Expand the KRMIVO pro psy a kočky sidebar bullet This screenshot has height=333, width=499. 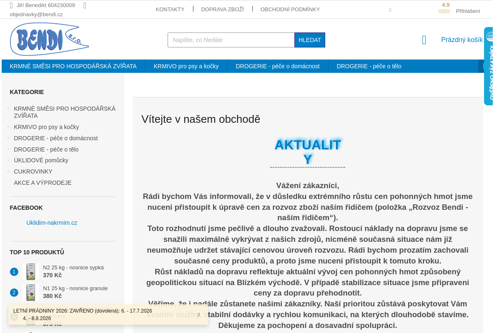point(8,127)
